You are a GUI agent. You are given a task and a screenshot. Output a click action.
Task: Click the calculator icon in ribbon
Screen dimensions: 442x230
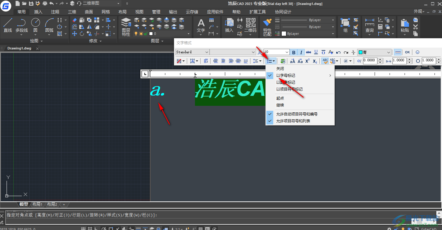(x=380, y=27)
